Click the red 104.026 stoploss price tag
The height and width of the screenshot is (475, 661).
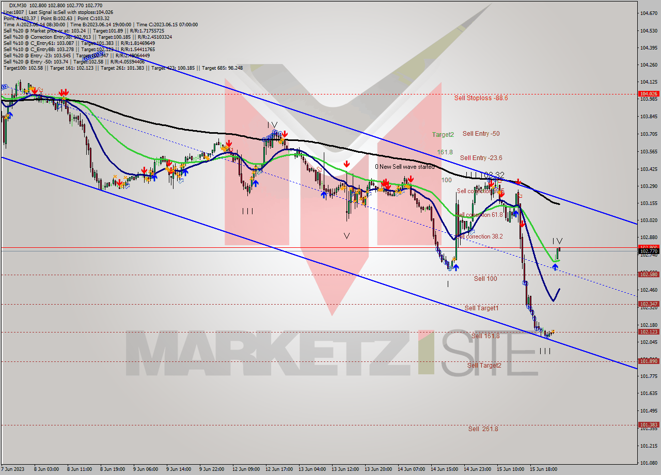649,94
